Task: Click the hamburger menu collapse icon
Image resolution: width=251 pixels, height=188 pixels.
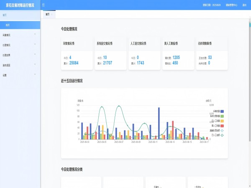Action: pyautogui.click(x=44, y=5)
